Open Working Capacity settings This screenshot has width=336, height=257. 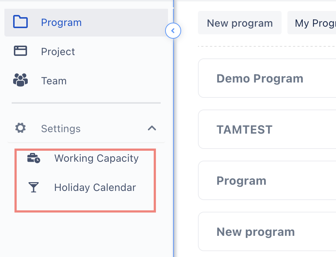pos(96,158)
